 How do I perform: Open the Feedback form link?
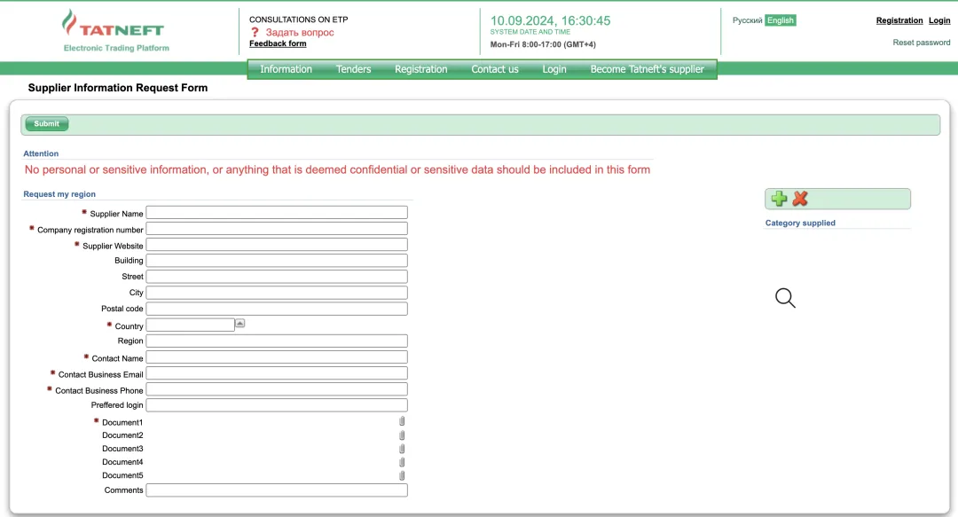278,43
